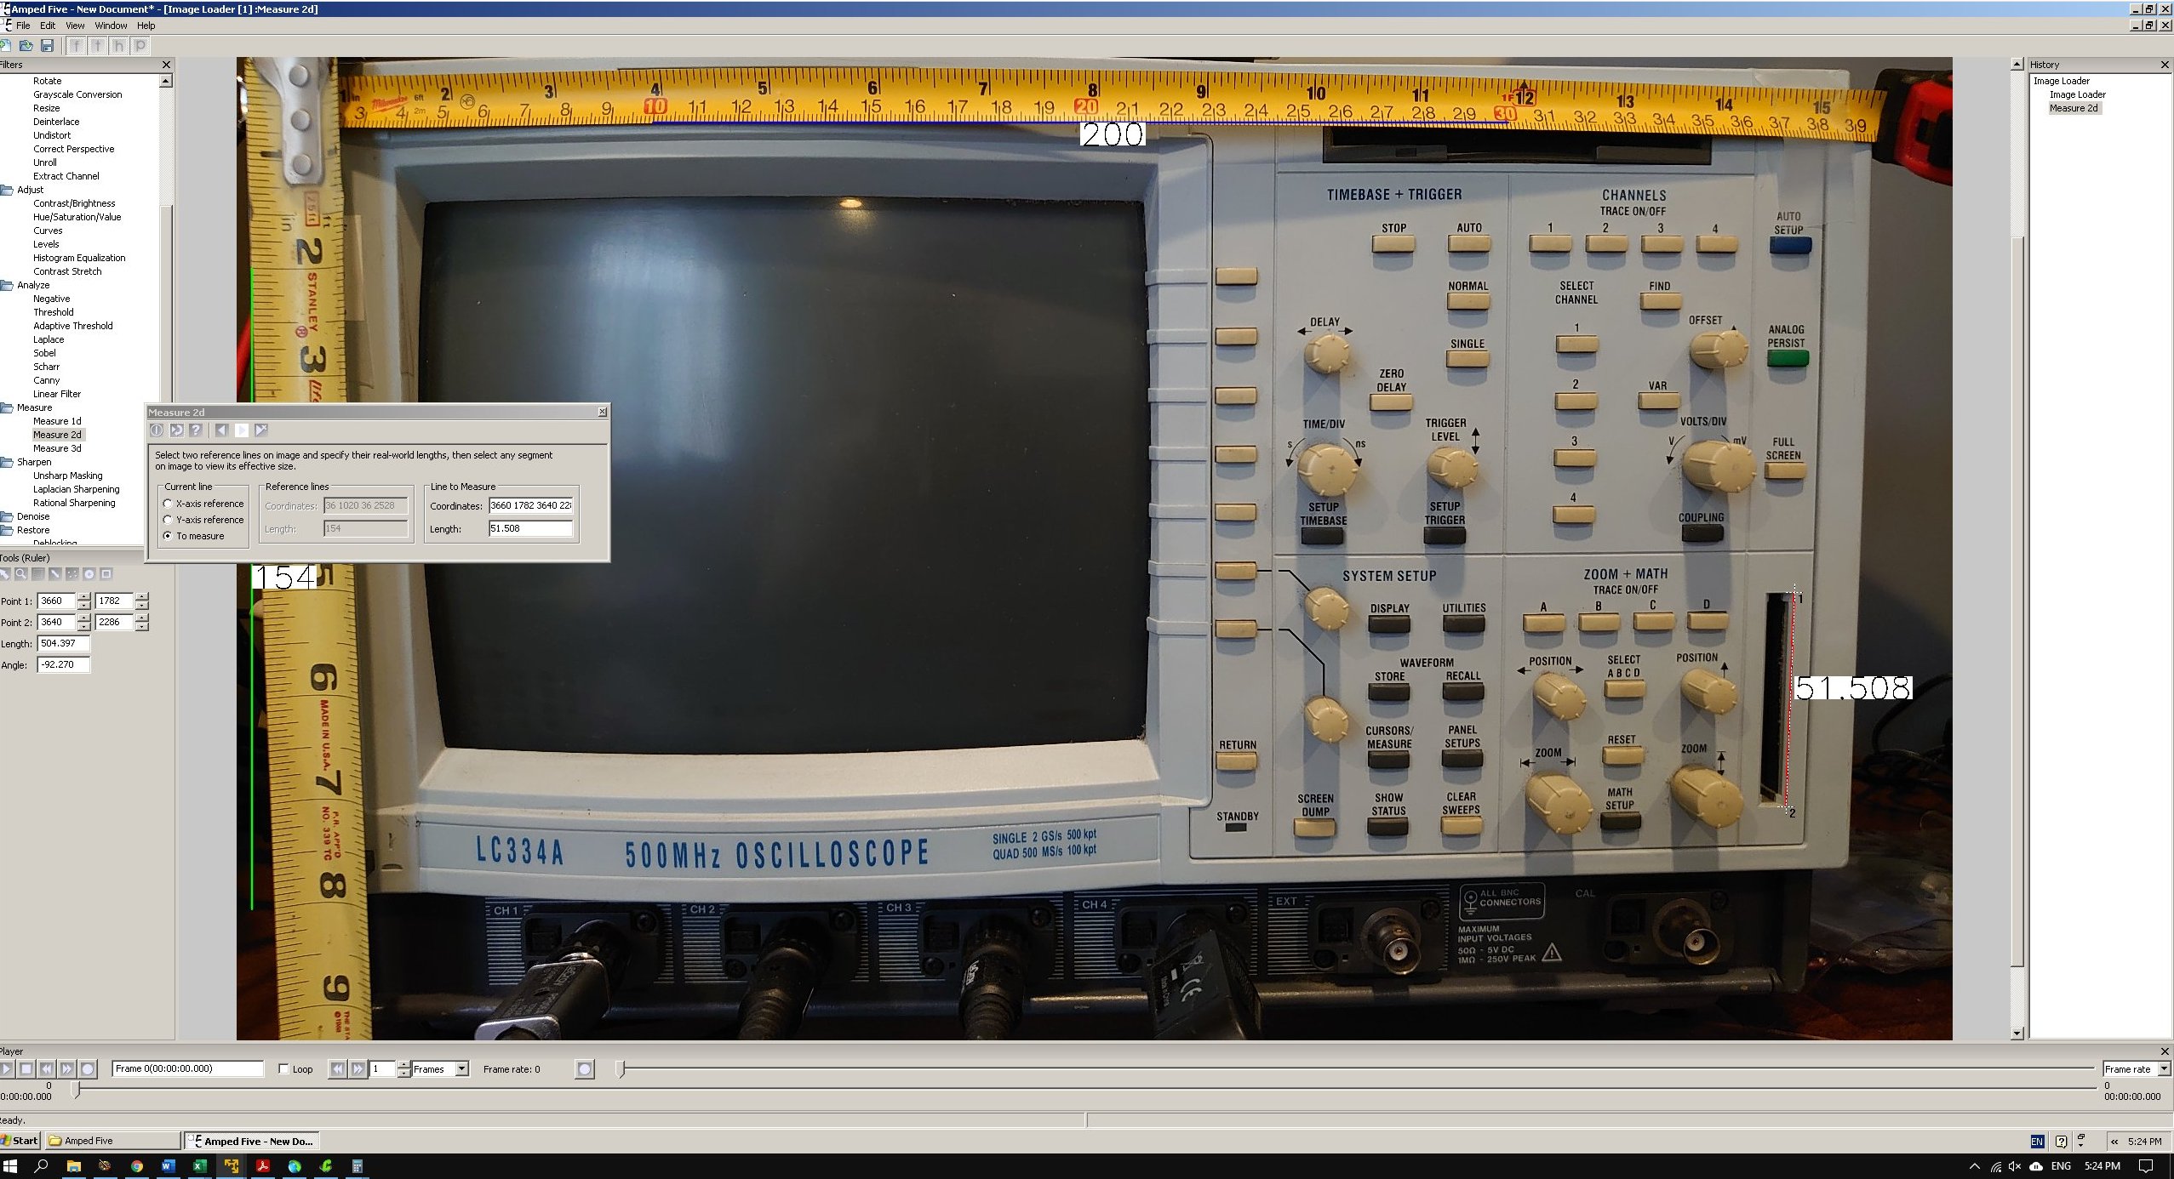Click the record circle next to frame field
Viewport: 2174px width, 1179px height.
88,1069
